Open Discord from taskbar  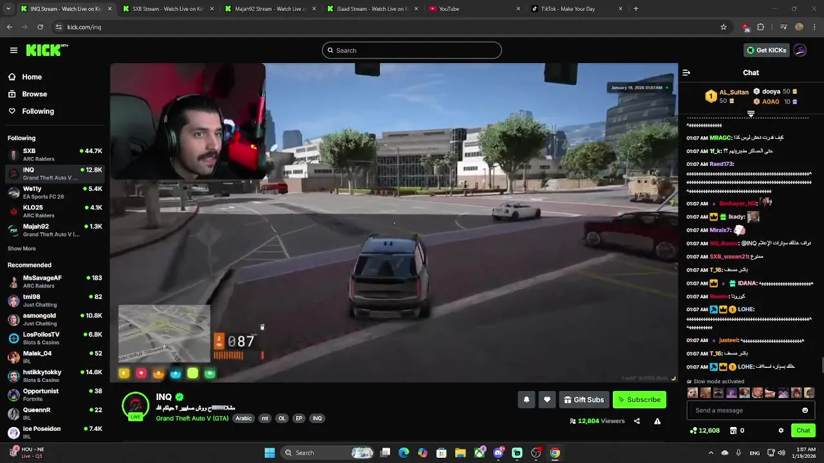click(498, 453)
